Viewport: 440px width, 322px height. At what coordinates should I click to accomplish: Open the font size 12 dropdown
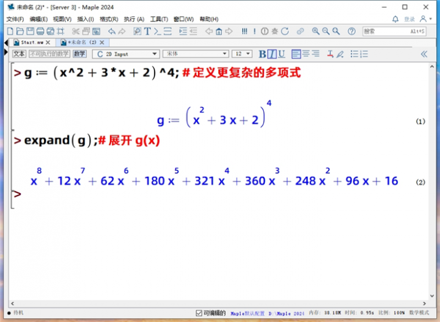pyautogui.click(x=243, y=54)
